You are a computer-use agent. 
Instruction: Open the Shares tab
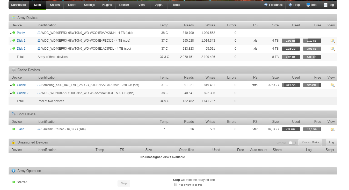point(55,5)
